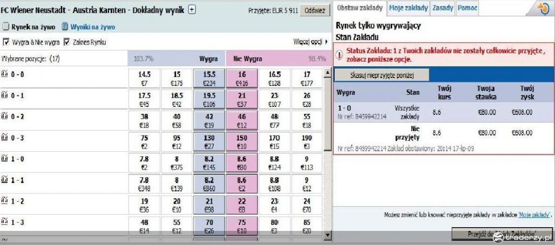This screenshot has width=555, height=245.
Task: Click Skasuj nieprzyjęte poniżej button
Action: [382, 75]
